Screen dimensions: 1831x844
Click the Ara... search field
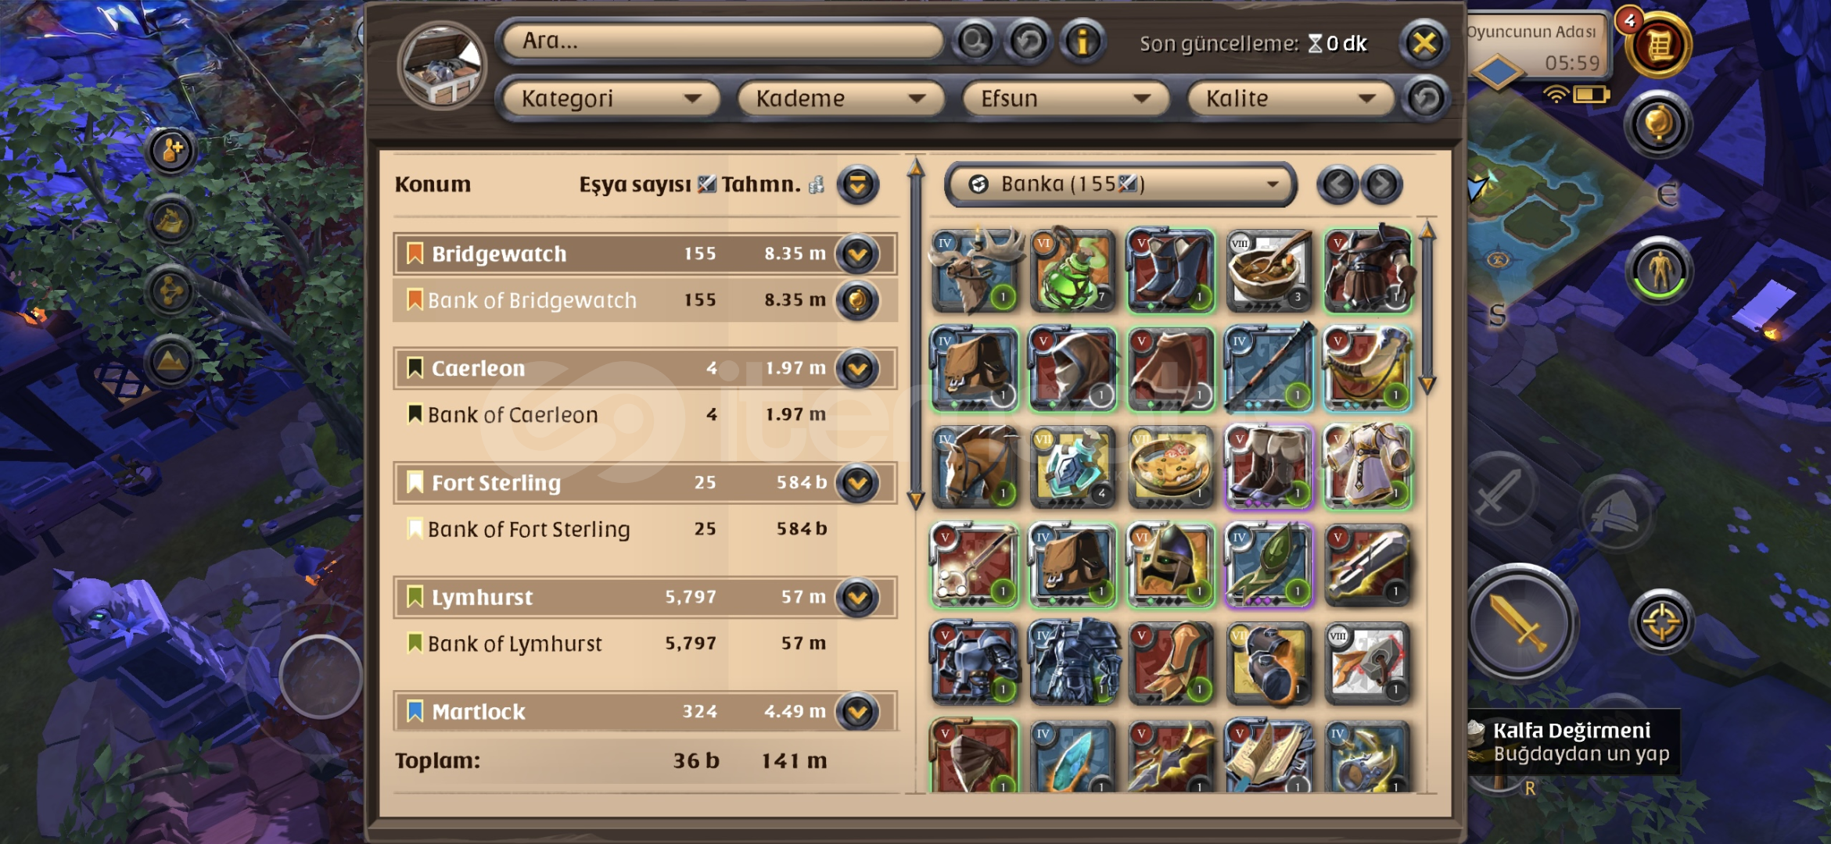coord(722,41)
